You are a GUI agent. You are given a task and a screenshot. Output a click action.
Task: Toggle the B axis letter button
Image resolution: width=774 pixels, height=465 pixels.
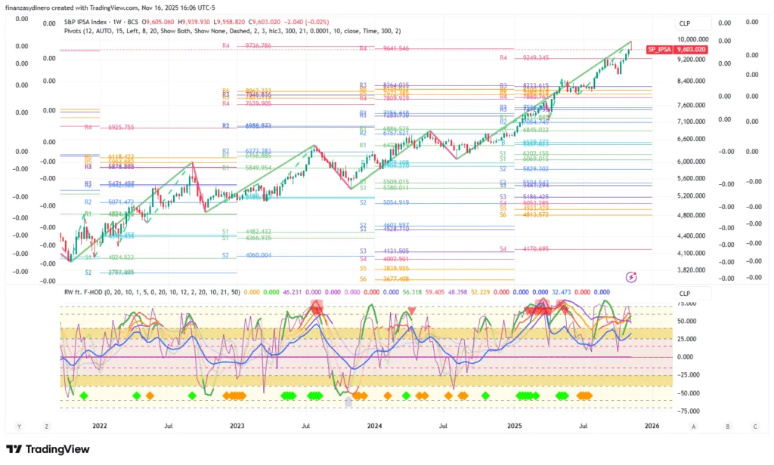(x=728, y=426)
